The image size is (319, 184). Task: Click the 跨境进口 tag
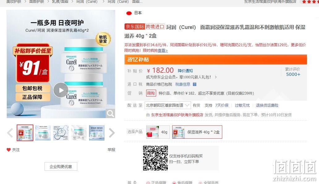(155, 27)
